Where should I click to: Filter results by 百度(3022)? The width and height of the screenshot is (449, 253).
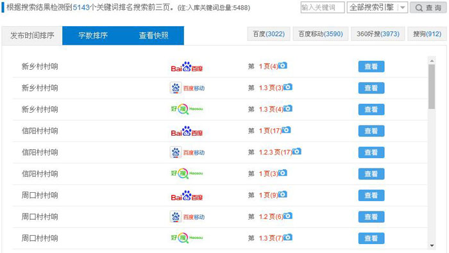(x=269, y=34)
